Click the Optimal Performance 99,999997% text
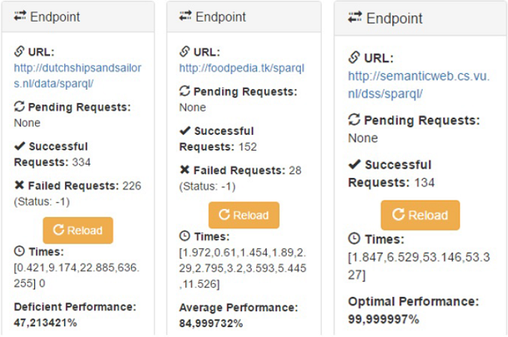This screenshot has width=508, height=337. (x=412, y=310)
